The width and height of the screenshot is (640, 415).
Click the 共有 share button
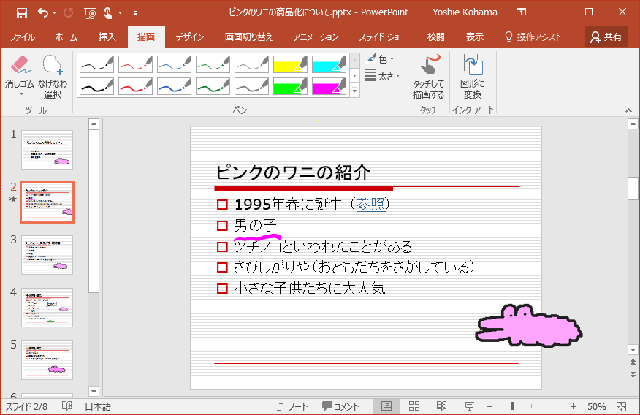tap(606, 37)
